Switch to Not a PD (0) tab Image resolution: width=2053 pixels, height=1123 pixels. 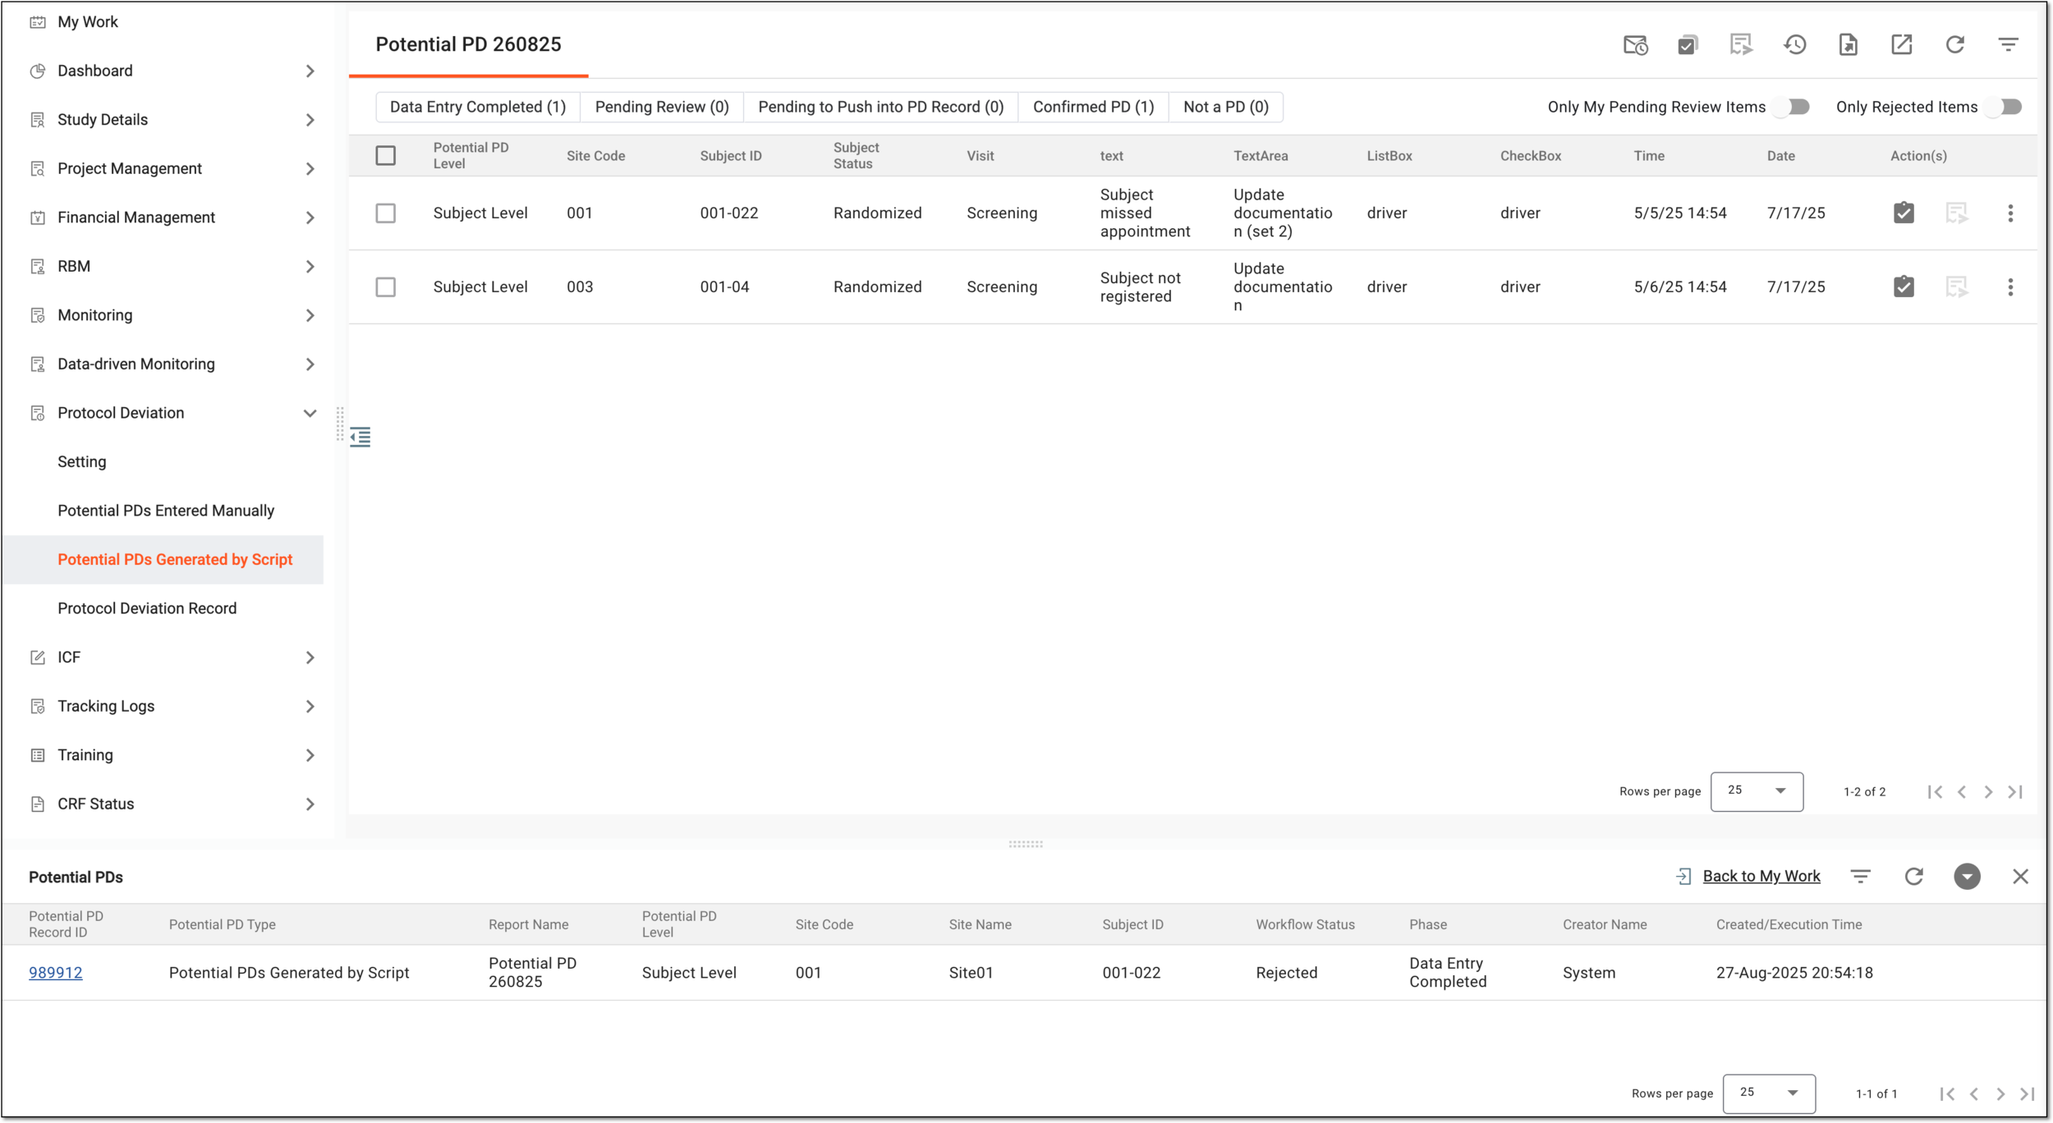coord(1226,108)
